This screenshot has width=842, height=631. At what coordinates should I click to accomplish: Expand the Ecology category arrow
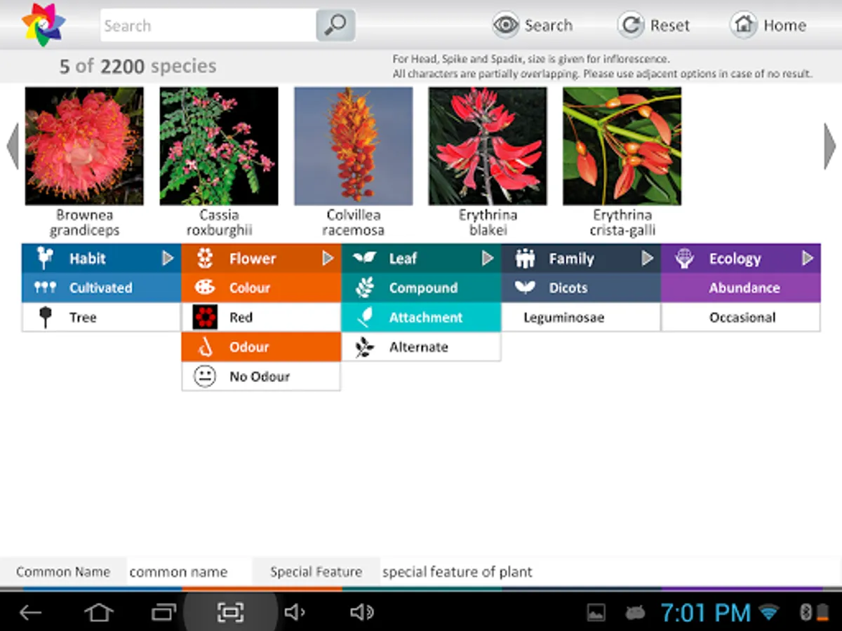click(x=808, y=259)
